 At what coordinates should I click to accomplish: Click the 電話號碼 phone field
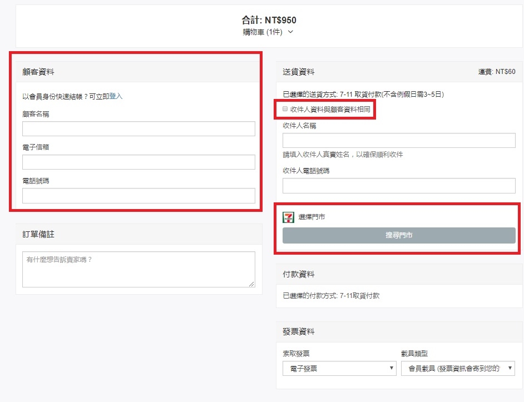click(139, 196)
